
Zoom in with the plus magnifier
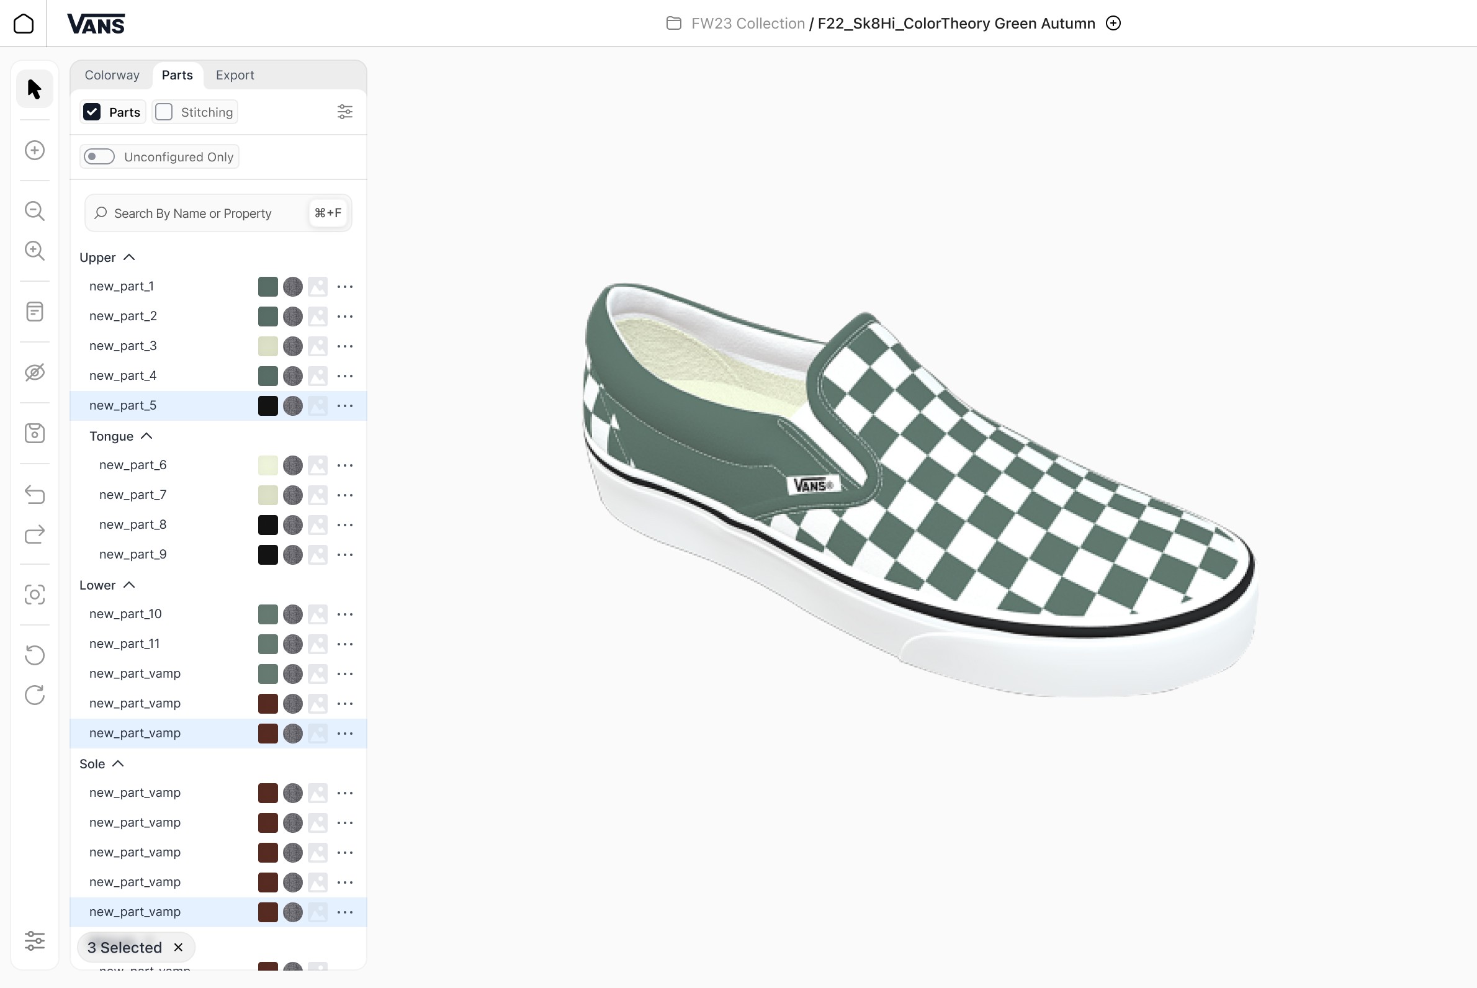point(35,251)
